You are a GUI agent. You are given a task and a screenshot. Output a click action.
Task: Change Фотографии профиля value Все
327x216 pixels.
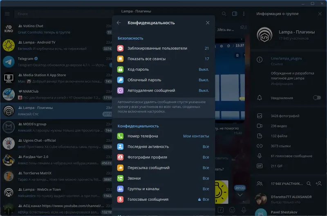point(206,157)
